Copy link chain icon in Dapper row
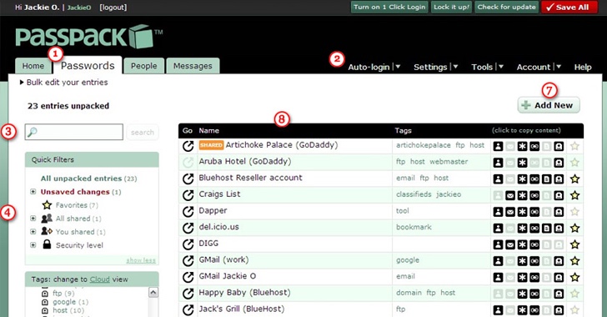The image size is (607, 317). pos(534,212)
